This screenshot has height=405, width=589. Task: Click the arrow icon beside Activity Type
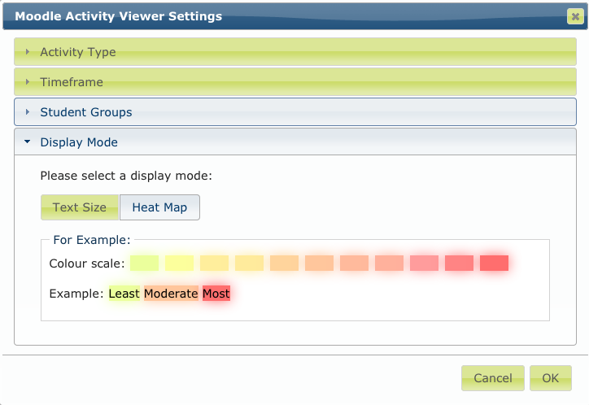28,52
